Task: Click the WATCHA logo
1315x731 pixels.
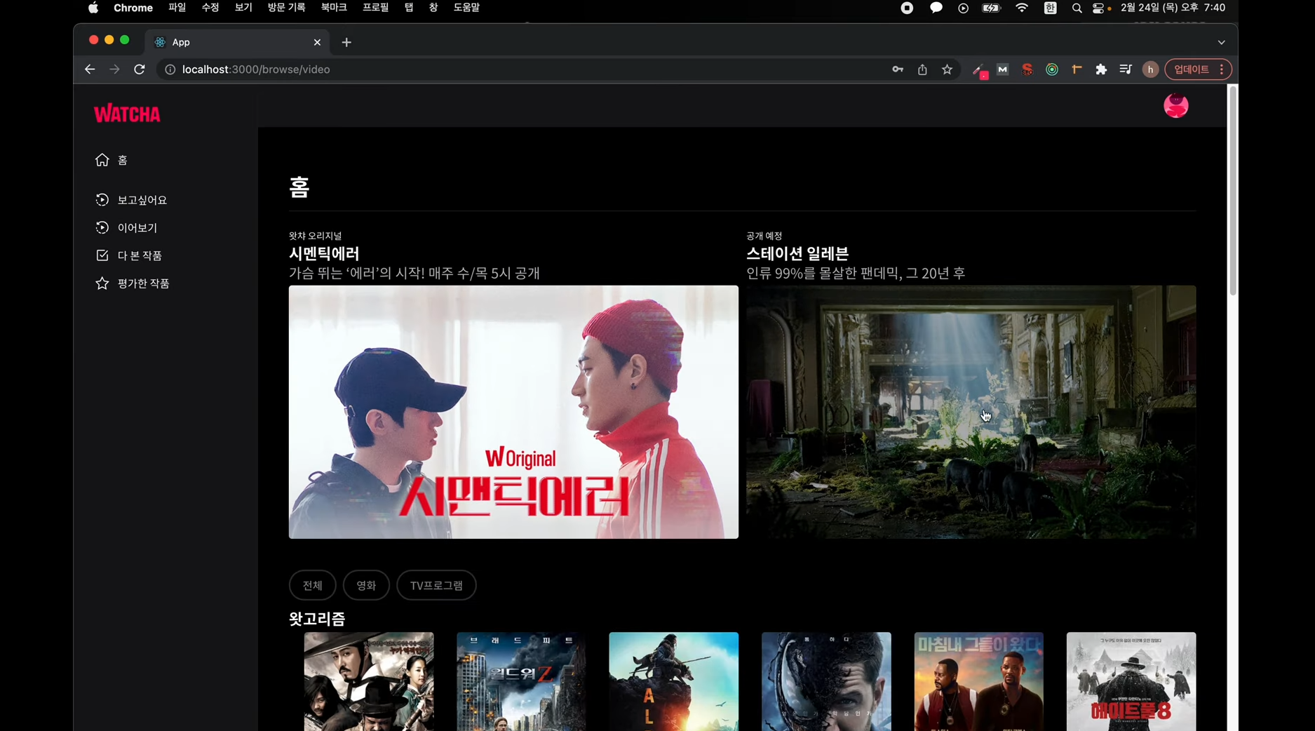Action: [127, 114]
